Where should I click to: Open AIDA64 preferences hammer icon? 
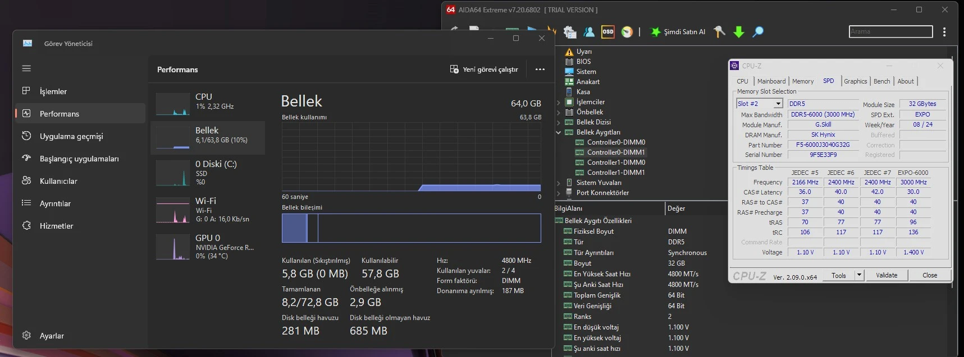tap(719, 32)
